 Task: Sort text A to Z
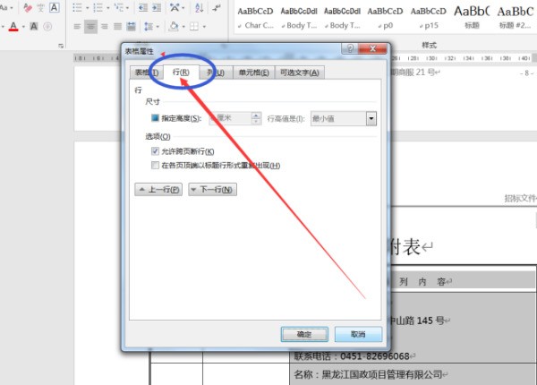[199, 7]
